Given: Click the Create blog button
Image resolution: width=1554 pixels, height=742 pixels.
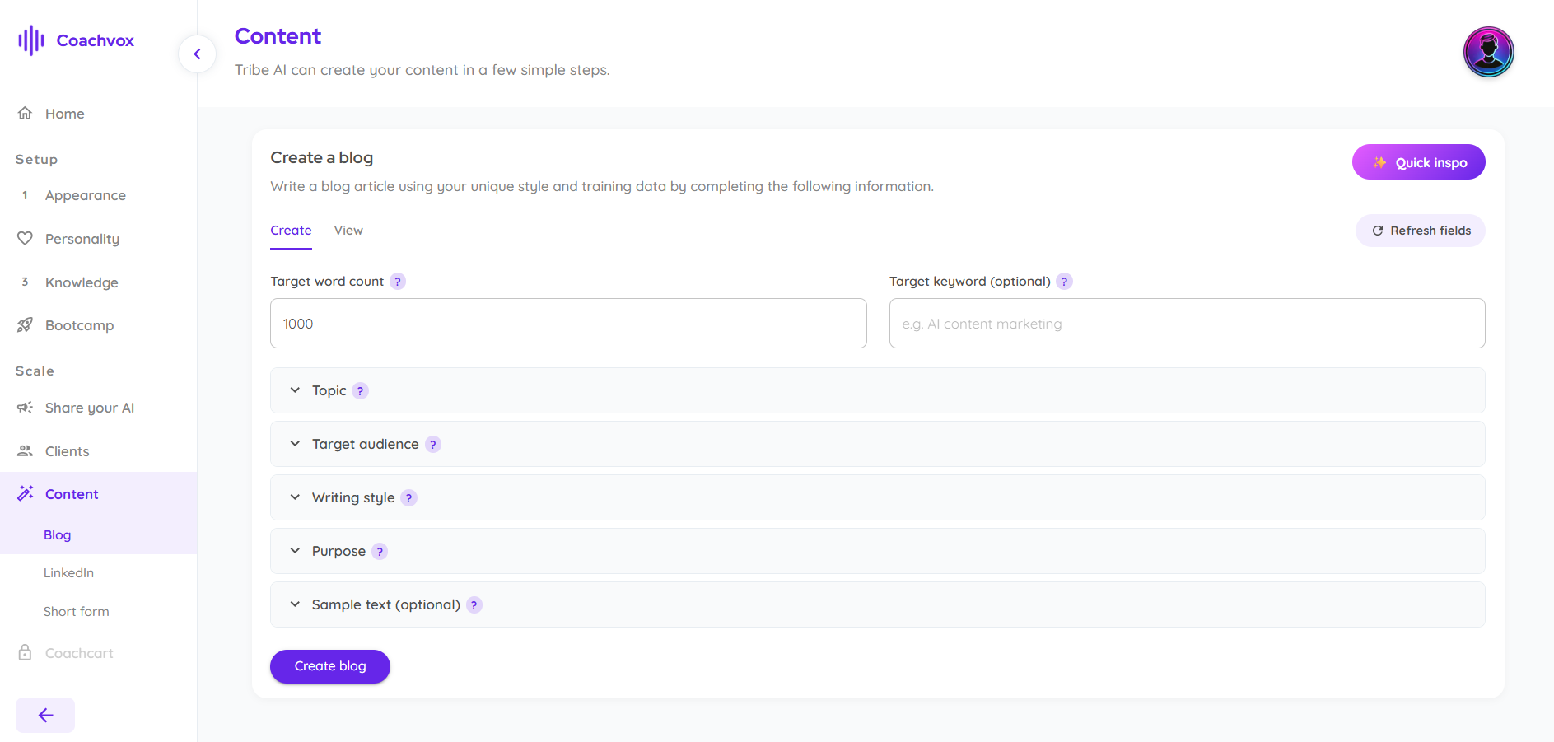Looking at the screenshot, I should point(329,666).
